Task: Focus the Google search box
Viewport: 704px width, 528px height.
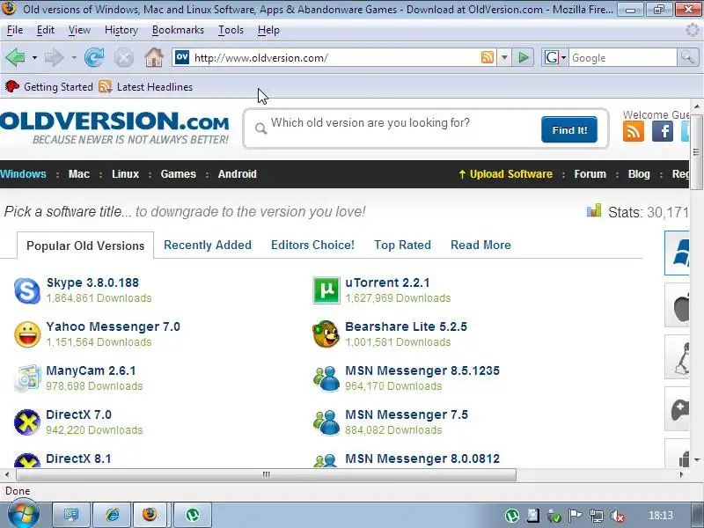Action: (x=623, y=57)
